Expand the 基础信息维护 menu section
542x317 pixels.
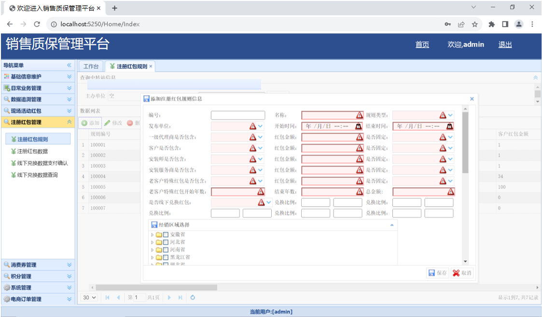(x=38, y=77)
